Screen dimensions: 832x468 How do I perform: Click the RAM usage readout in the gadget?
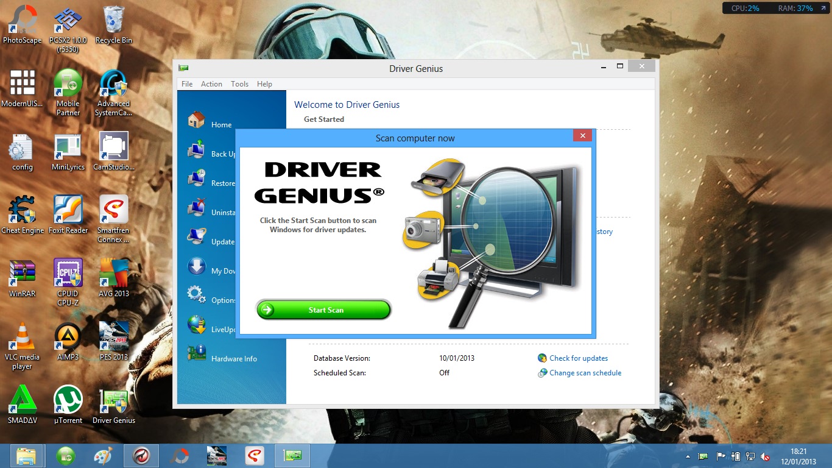(795, 9)
